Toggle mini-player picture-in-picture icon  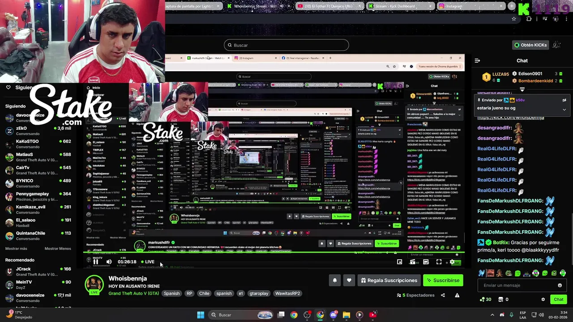click(x=399, y=262)
